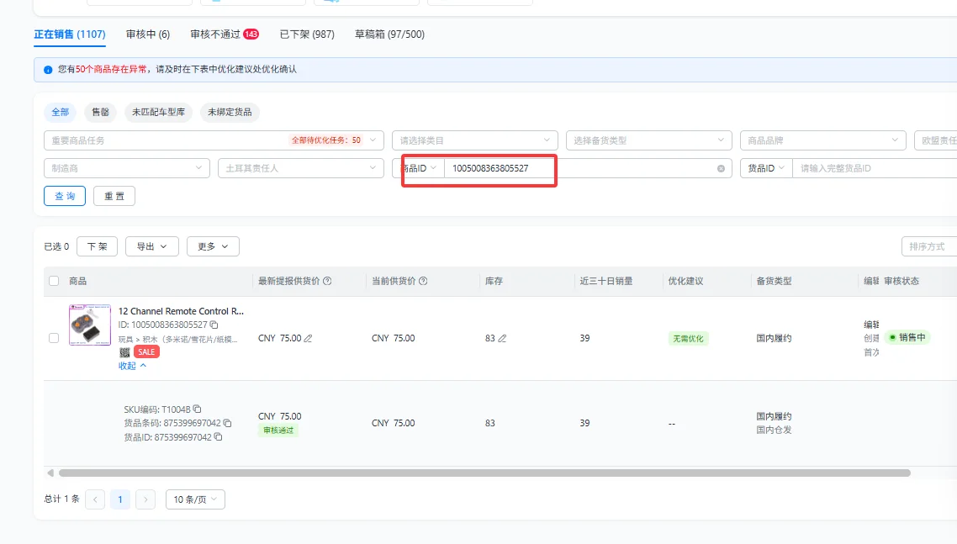Expand 更多 actions menu
This screenshot has height=544, width=957.
click(213, 246)
